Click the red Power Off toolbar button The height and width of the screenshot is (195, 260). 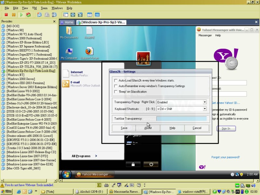pos(6,15)
